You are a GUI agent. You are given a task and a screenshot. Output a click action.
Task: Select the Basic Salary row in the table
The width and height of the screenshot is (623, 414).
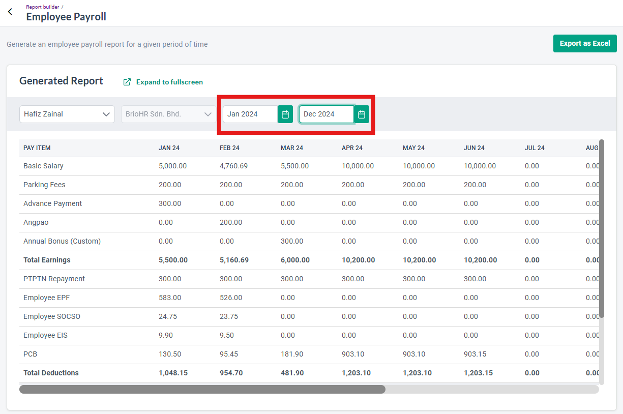(43, 166)
